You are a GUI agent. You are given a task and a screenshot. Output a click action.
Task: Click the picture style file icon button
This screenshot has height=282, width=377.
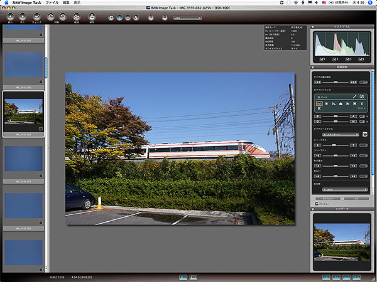pyautogui.click(x=364, y=134)
